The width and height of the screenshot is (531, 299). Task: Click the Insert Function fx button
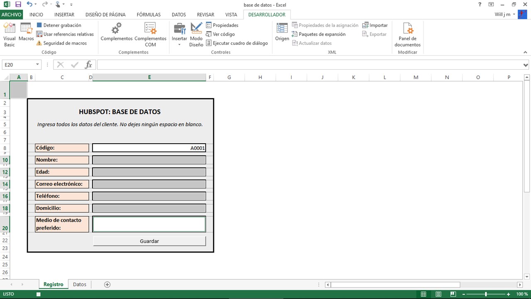(x=88, y=65)
